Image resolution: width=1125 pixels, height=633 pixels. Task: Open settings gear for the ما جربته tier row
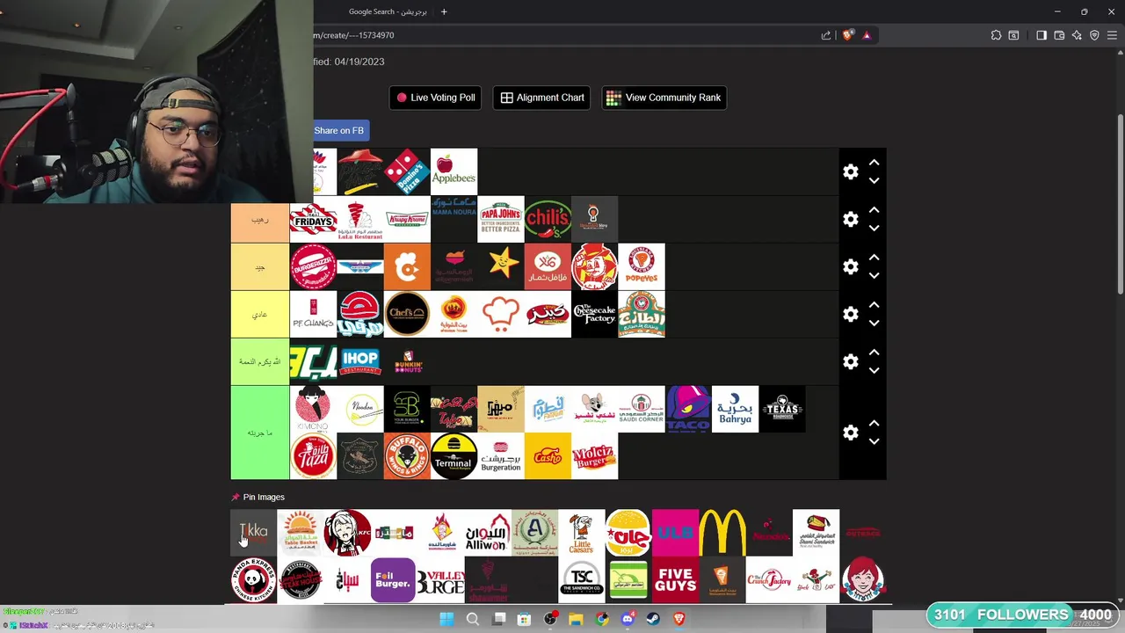pyautogui.click(x=850, y=433)
